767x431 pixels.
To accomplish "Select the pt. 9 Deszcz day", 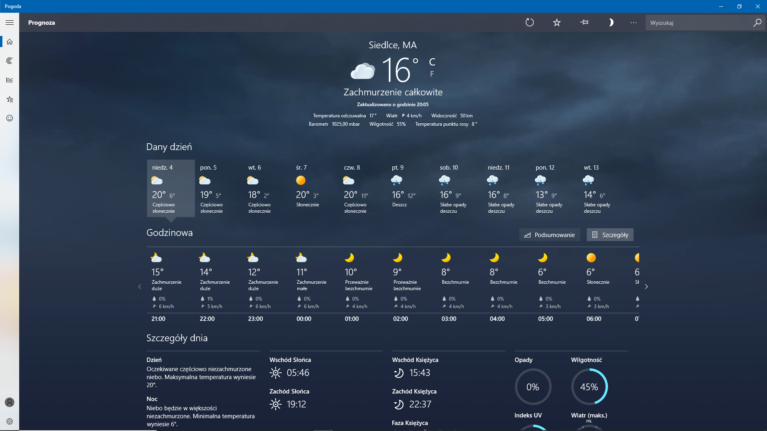I will (x=410, y=188).
